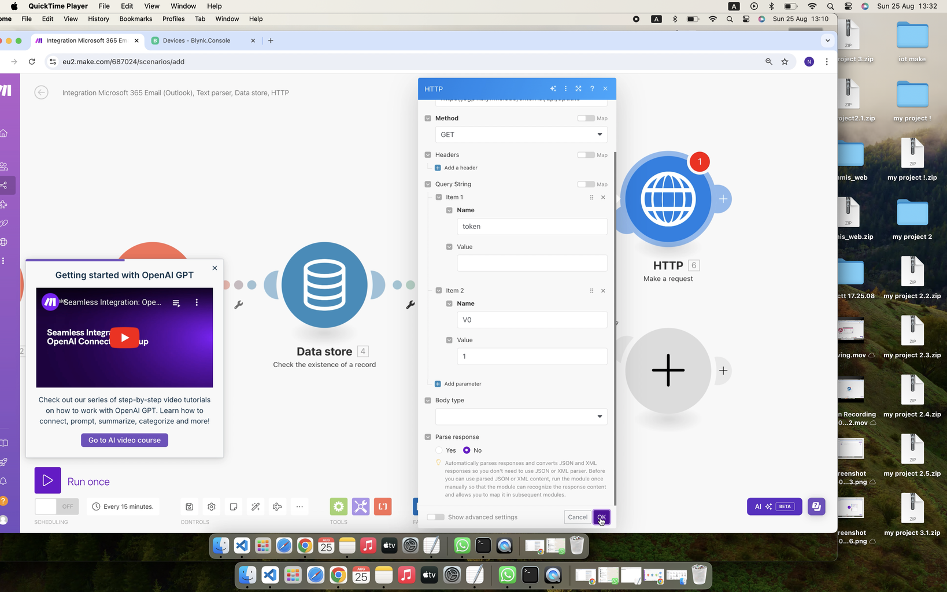Open Chrome's tab search chevron
This screenshot has height=592, width=947.
[827, 40]
